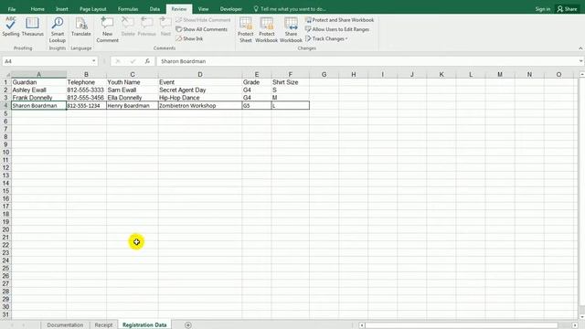Launch Smart Lookup
585x329 pixels.
[x=58, y=30]
